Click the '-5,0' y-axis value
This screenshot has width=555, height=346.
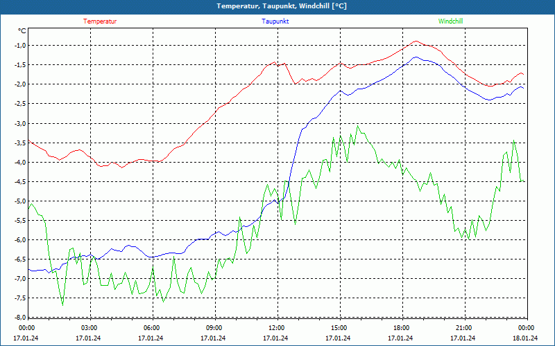pyautogui.click(x=20, y=201)
